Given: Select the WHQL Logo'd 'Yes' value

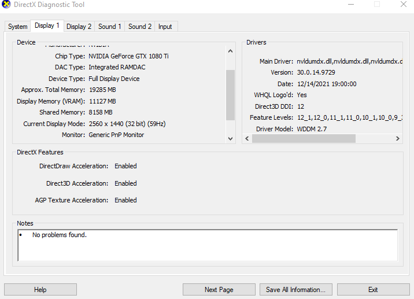Looking at the screenshot, I should coord(302,95).
